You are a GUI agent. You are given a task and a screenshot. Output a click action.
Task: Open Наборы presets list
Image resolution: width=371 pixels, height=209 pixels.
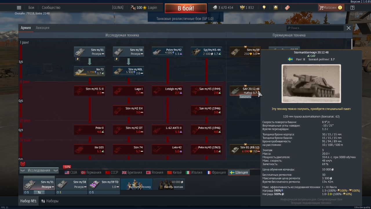(50, 201)
